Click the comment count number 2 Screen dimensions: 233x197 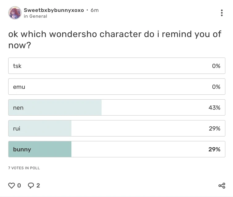tap(38, 186)
